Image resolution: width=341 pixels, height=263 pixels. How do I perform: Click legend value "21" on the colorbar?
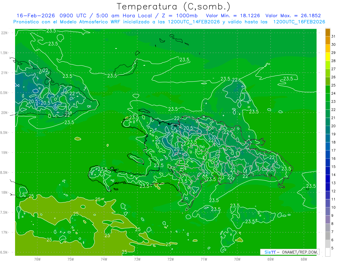pos(334,118)
